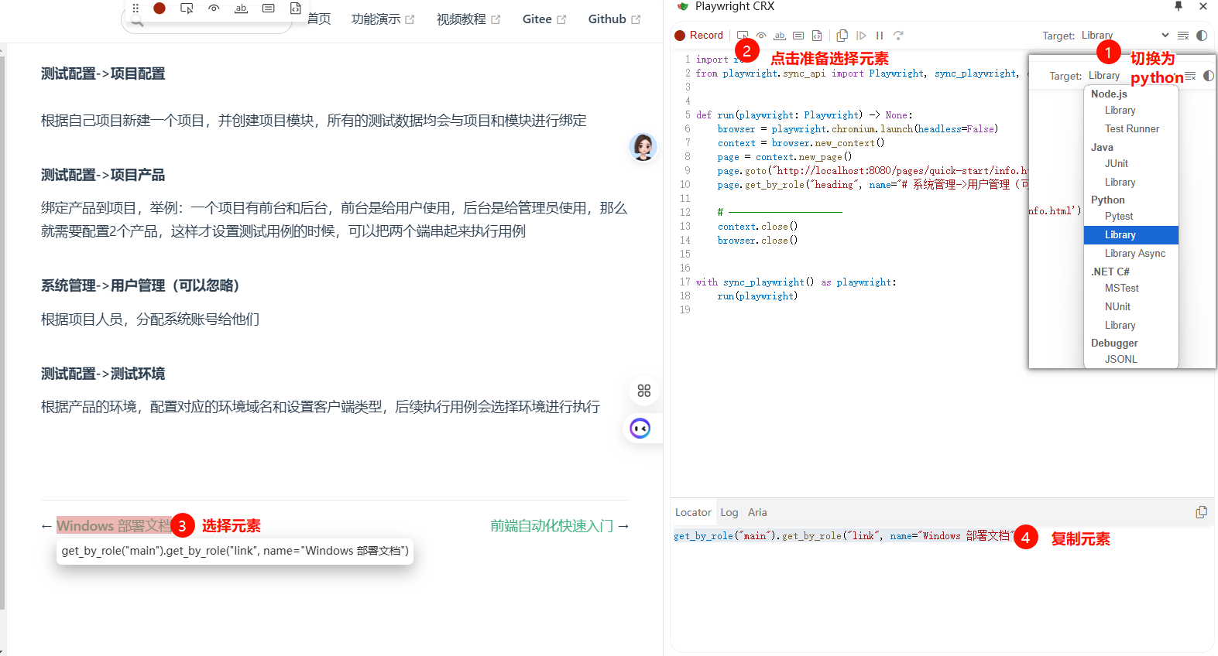Select Test Runner under Node.js in dropdown
1218x656 pixels.
point(1131,129)
